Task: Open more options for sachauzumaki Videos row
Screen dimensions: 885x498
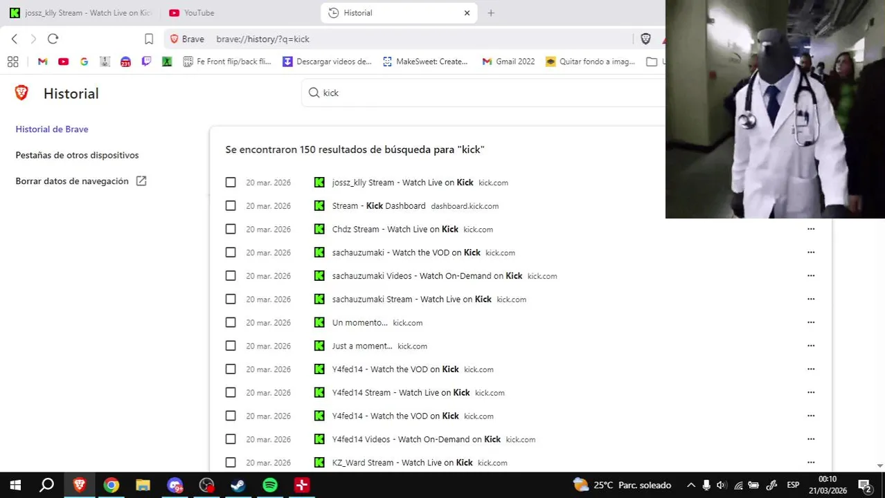Action: pos(811,276)
